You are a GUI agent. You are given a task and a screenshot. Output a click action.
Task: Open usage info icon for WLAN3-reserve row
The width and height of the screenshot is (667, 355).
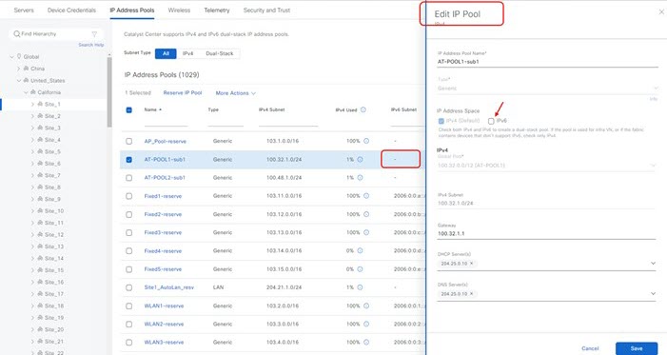pyautogui.click(x=366, y=343)
